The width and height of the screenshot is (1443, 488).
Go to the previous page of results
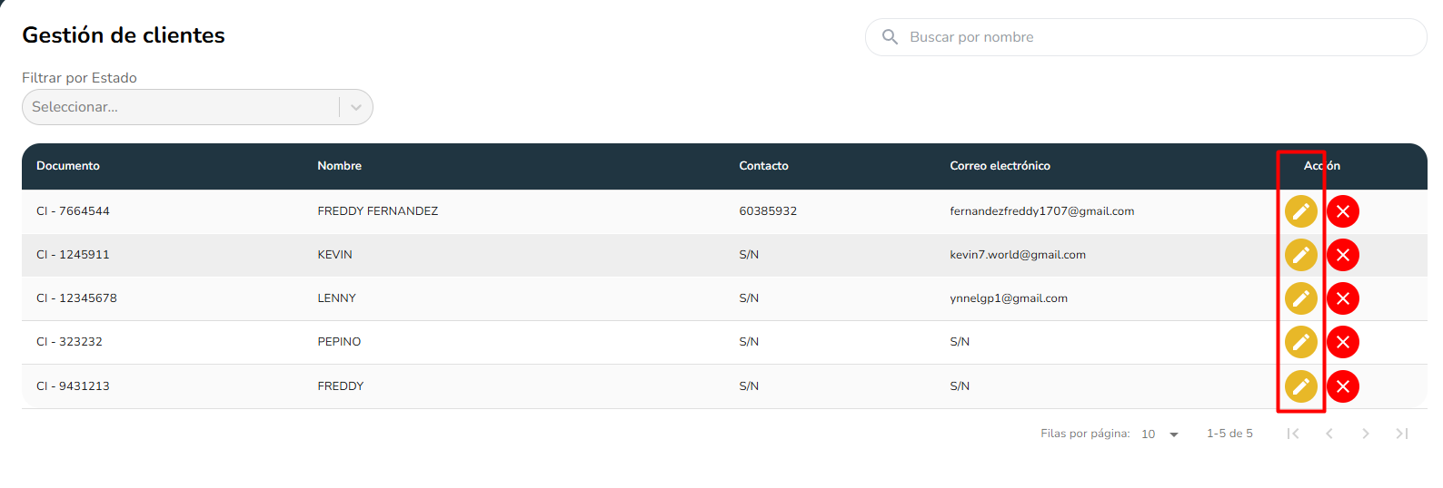(1329, 434)
